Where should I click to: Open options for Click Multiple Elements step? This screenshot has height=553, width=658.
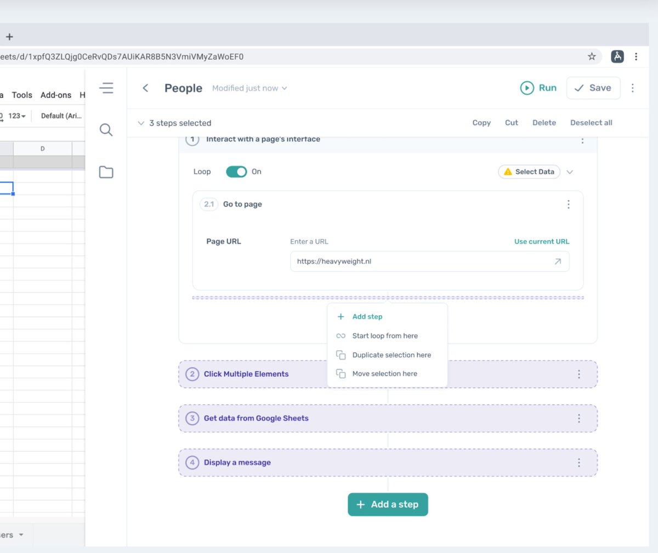point(579,374)
